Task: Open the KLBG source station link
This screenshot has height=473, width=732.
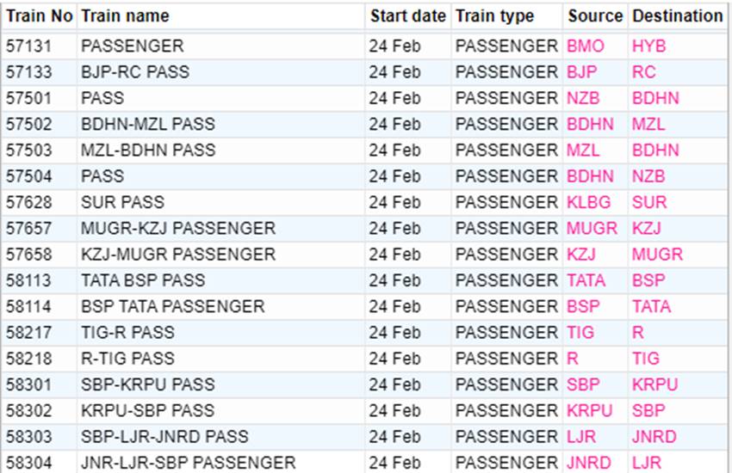Action: 590,202
